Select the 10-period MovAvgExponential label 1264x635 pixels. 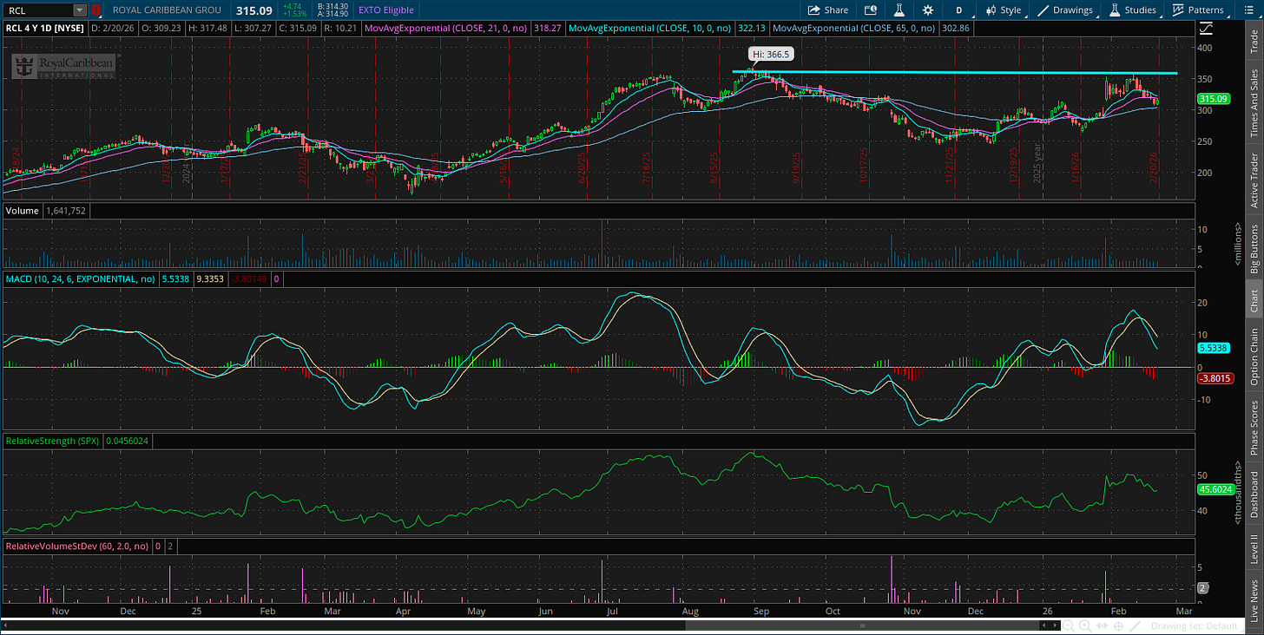pyautogui.click(x=648, y=29)
